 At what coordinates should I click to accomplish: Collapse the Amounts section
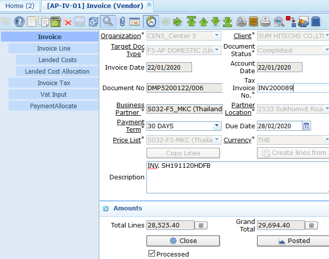(106, 208)
